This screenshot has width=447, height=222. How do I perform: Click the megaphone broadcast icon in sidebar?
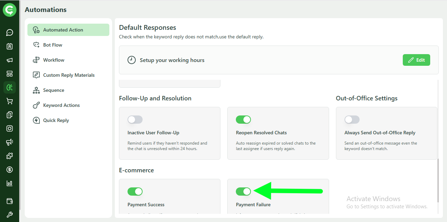coord(10,60)
